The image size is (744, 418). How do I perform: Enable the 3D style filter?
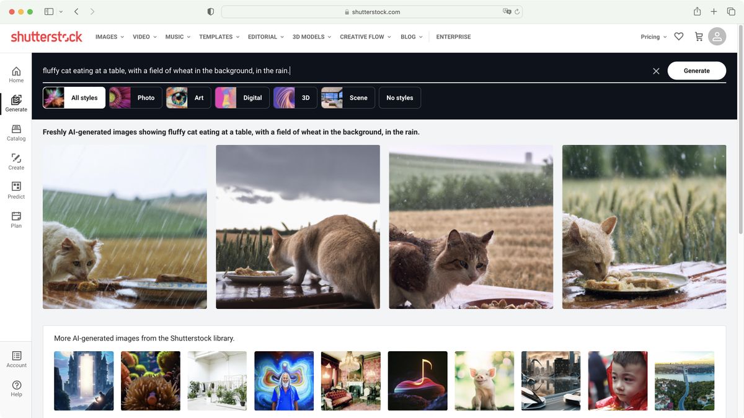tap(295, 97)
